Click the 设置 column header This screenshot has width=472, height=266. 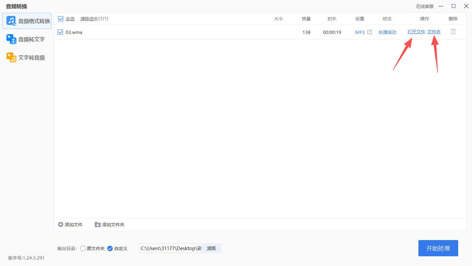point(360,19)
